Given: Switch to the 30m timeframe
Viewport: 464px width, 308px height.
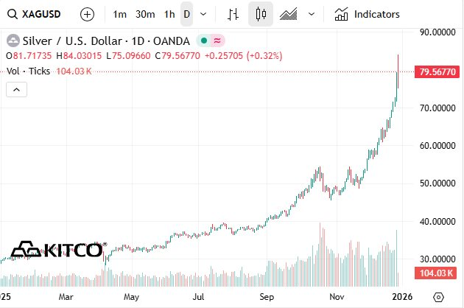Looking at the screenshot, I should (145, 14).
